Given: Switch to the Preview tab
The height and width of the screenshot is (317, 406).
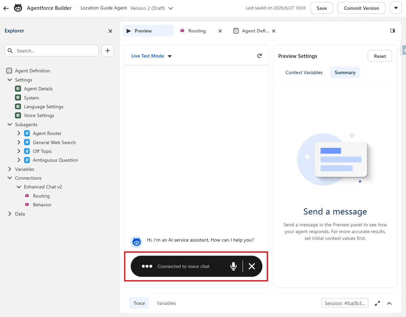Looking at the screenshot, I should click(148, 31).
